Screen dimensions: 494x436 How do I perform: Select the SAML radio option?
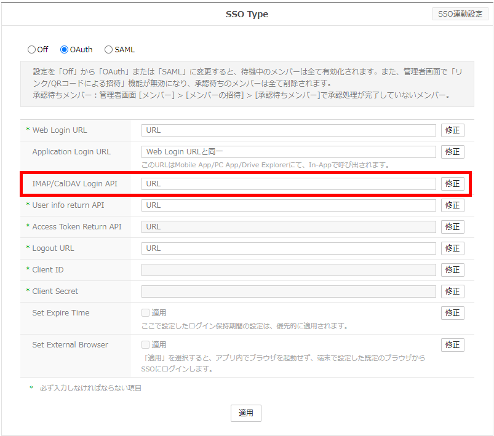coord(109,50)
